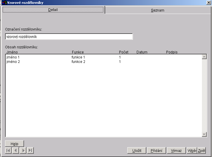Open Help
This screenshot has height=157, width=212.
pos(15,144)
